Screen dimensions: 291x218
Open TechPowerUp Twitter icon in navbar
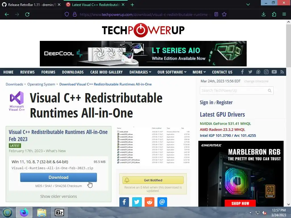pos(250,72)
